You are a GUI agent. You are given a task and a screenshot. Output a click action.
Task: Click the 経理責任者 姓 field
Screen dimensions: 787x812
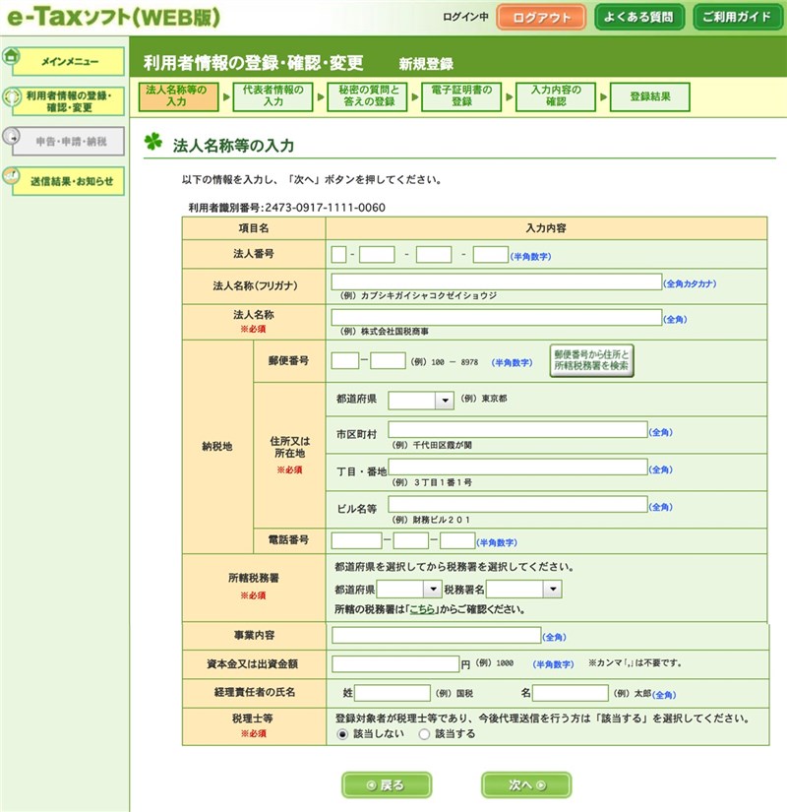(x=393, y=693)
